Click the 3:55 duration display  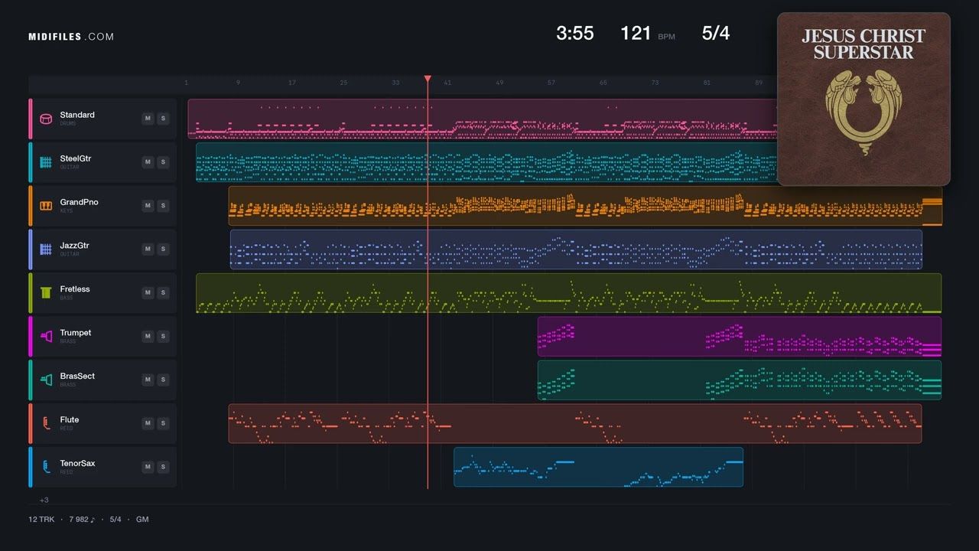(575, 33)
